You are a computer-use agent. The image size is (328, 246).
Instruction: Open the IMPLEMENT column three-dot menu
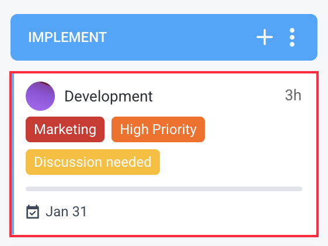292,37
